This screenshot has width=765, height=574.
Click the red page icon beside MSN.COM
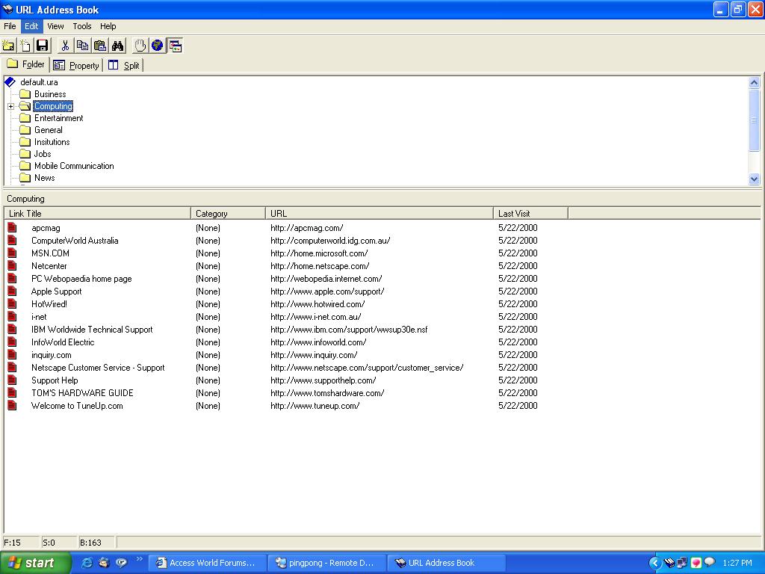tap(12, 253)
